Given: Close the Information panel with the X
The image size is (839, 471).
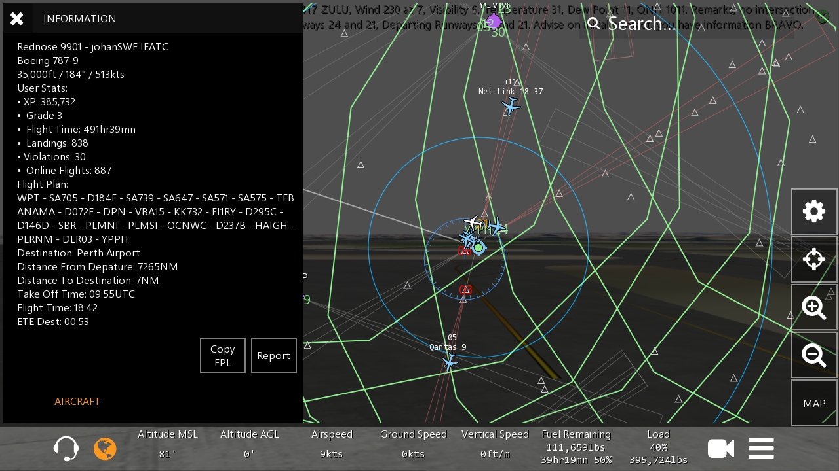Looking at the screenshot, I should pos(17,18).
